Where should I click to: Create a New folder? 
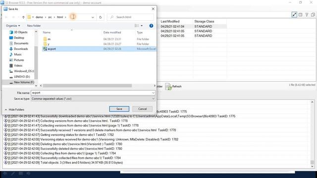(x=34, y=26)
